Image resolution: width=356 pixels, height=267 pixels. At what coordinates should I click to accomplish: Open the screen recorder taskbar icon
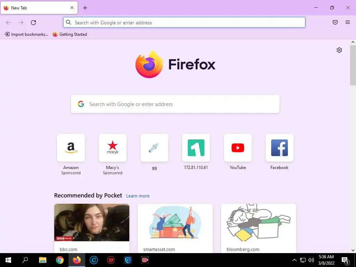pos(145,260)
